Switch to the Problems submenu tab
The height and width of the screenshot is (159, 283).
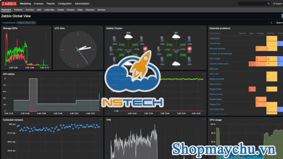(x=18, y=10)
